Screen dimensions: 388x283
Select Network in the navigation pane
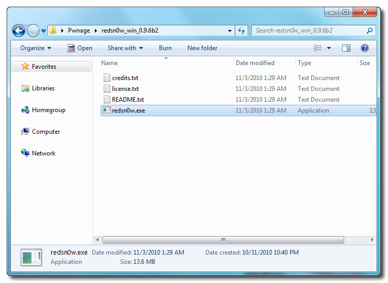[43, 153]
